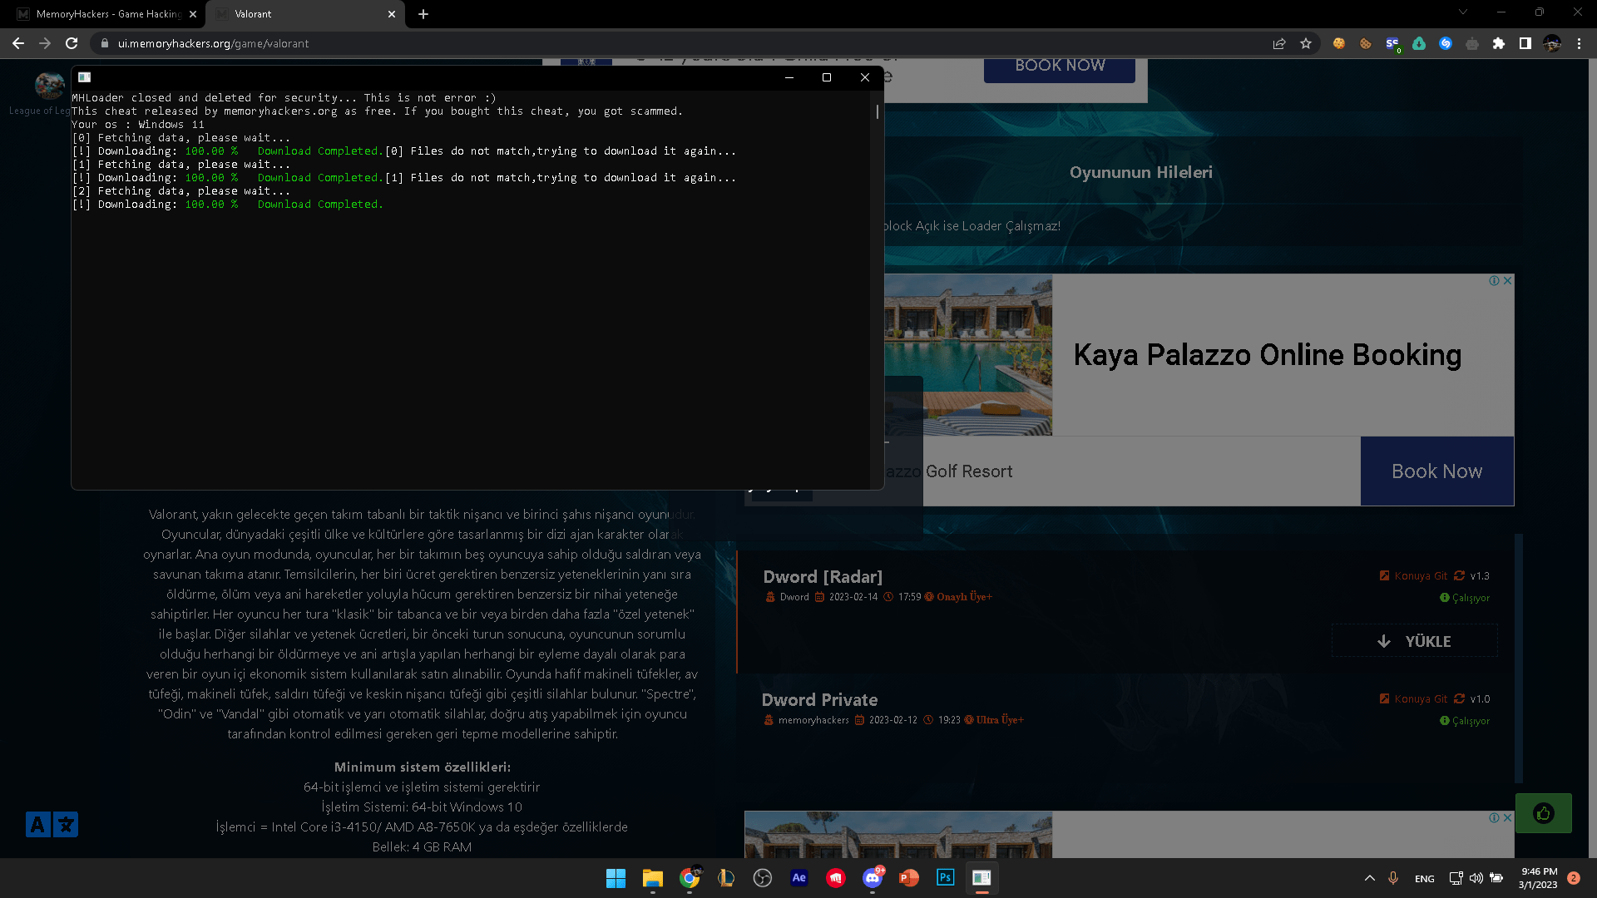Viewport: 1597px width, 898px height.
Task: Open the gray robot extension icon
Action: pos(1472,43)
